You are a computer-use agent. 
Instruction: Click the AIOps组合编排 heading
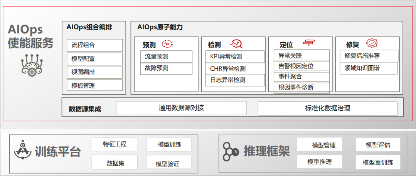(x=89, y=27)
